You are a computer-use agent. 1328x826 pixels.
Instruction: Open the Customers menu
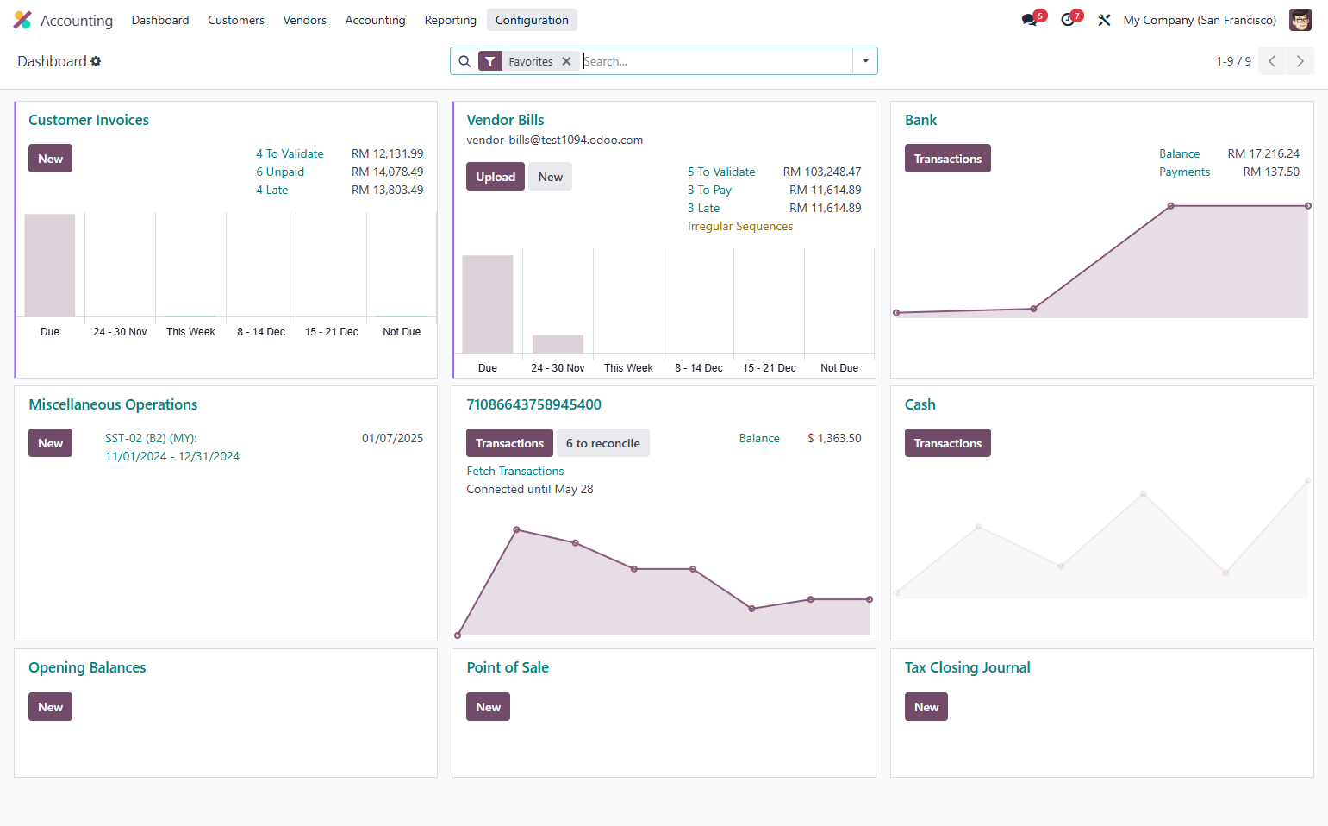point(236,20)
